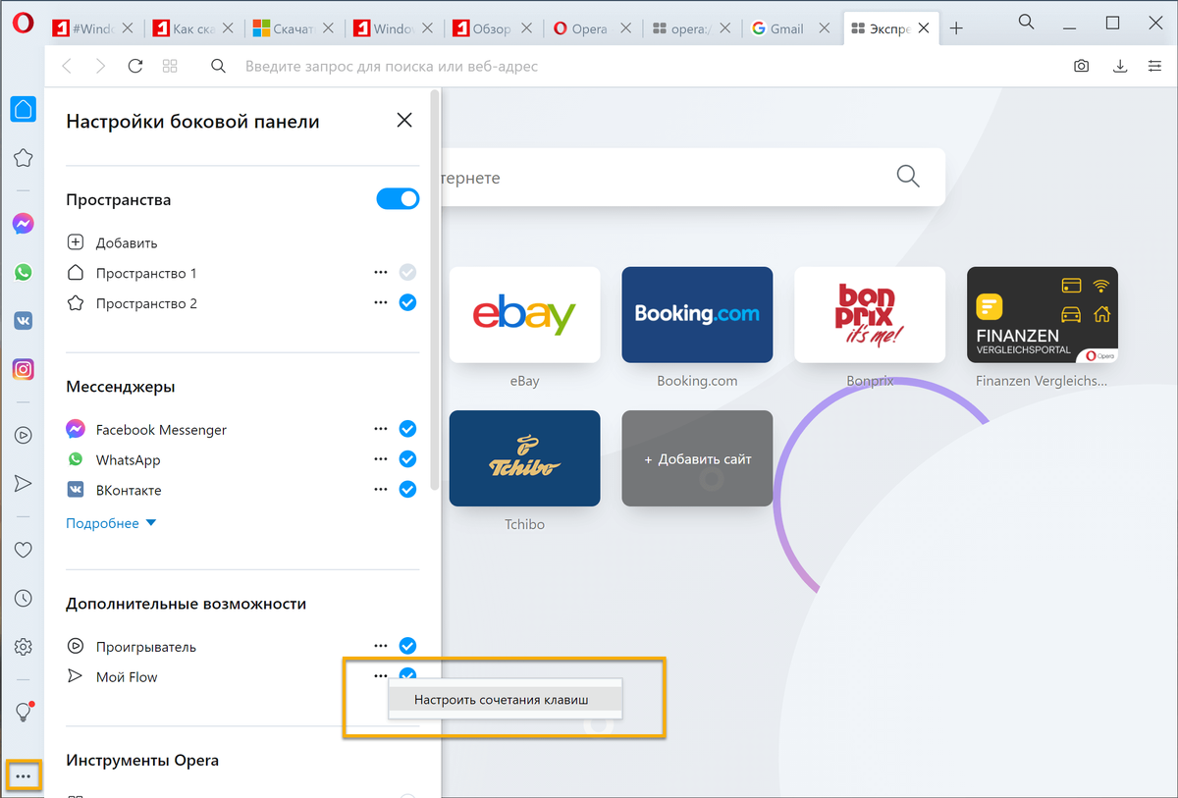Viewport: 1178px width, 798px height.
Task: Click Добавить to add a workspace
Action: point(127,242)
